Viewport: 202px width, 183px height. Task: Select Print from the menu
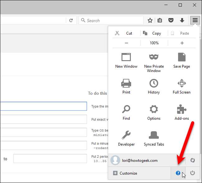pos(126,86)
